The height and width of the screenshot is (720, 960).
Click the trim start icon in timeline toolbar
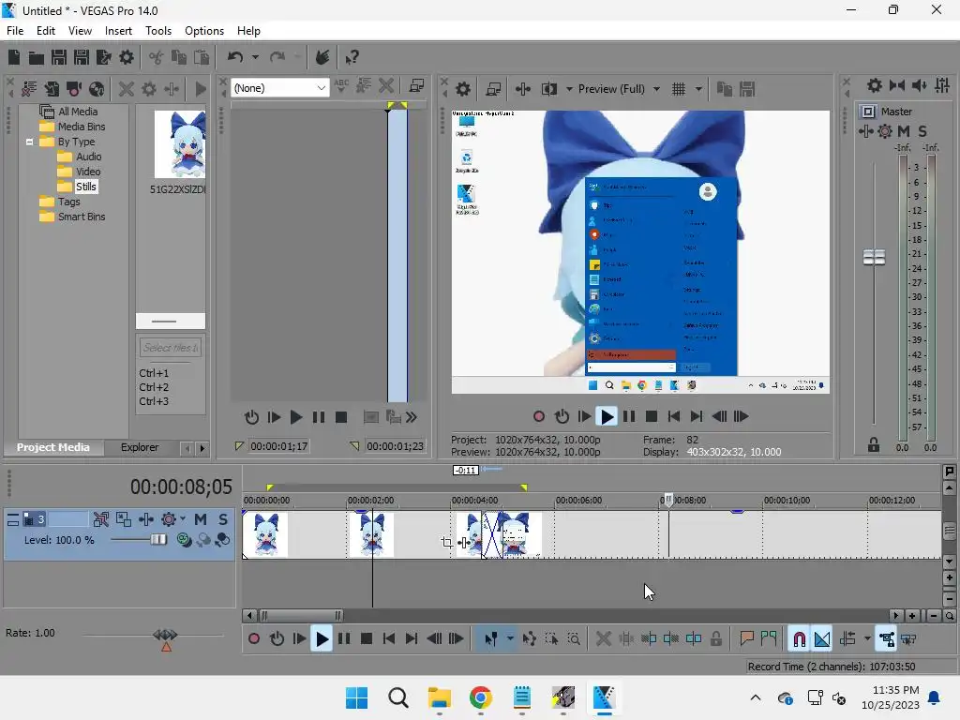pyautogui.click(x=649, y=639)
